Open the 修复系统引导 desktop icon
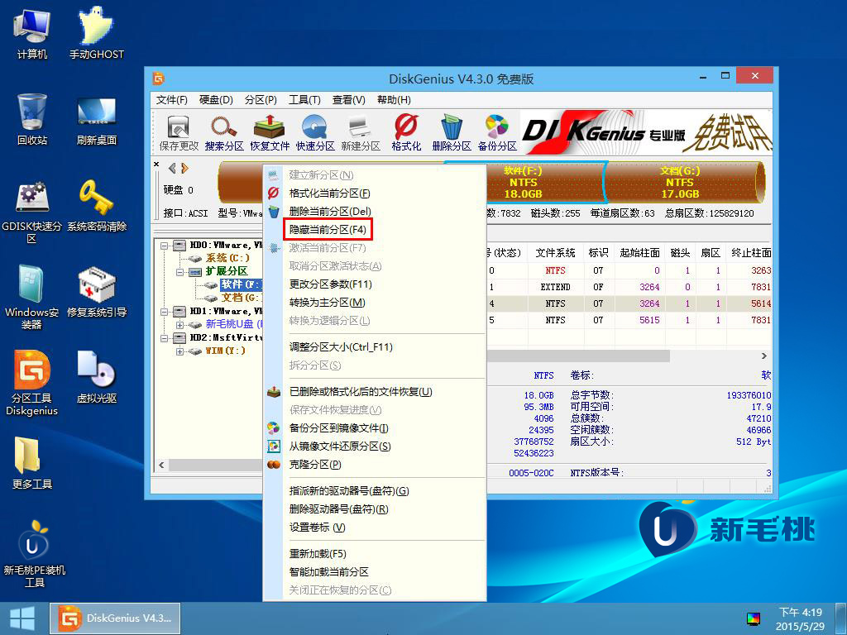This screenshot has width=847, height=635. coord(97,292)
